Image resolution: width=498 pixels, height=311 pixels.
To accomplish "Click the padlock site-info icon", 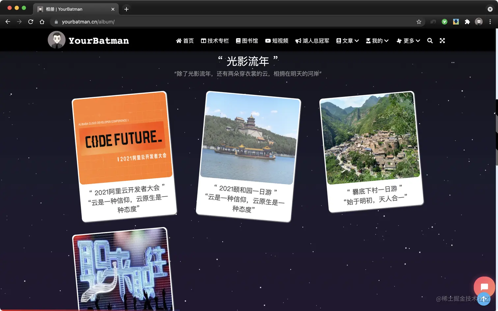I will click(56, 22).
